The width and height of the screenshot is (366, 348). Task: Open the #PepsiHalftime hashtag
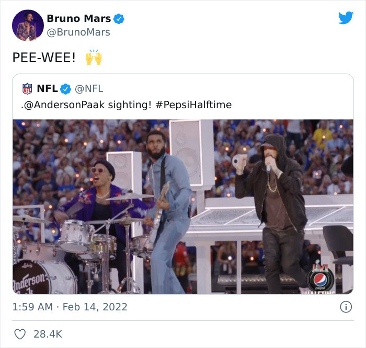coord(193,105)
